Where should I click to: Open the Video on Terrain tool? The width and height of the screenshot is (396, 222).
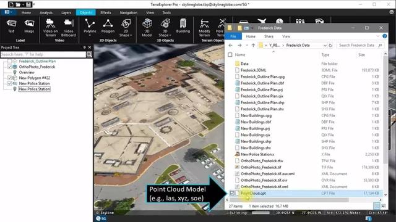pos(50,28)
